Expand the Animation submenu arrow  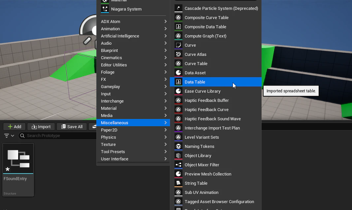click(166, 29)
